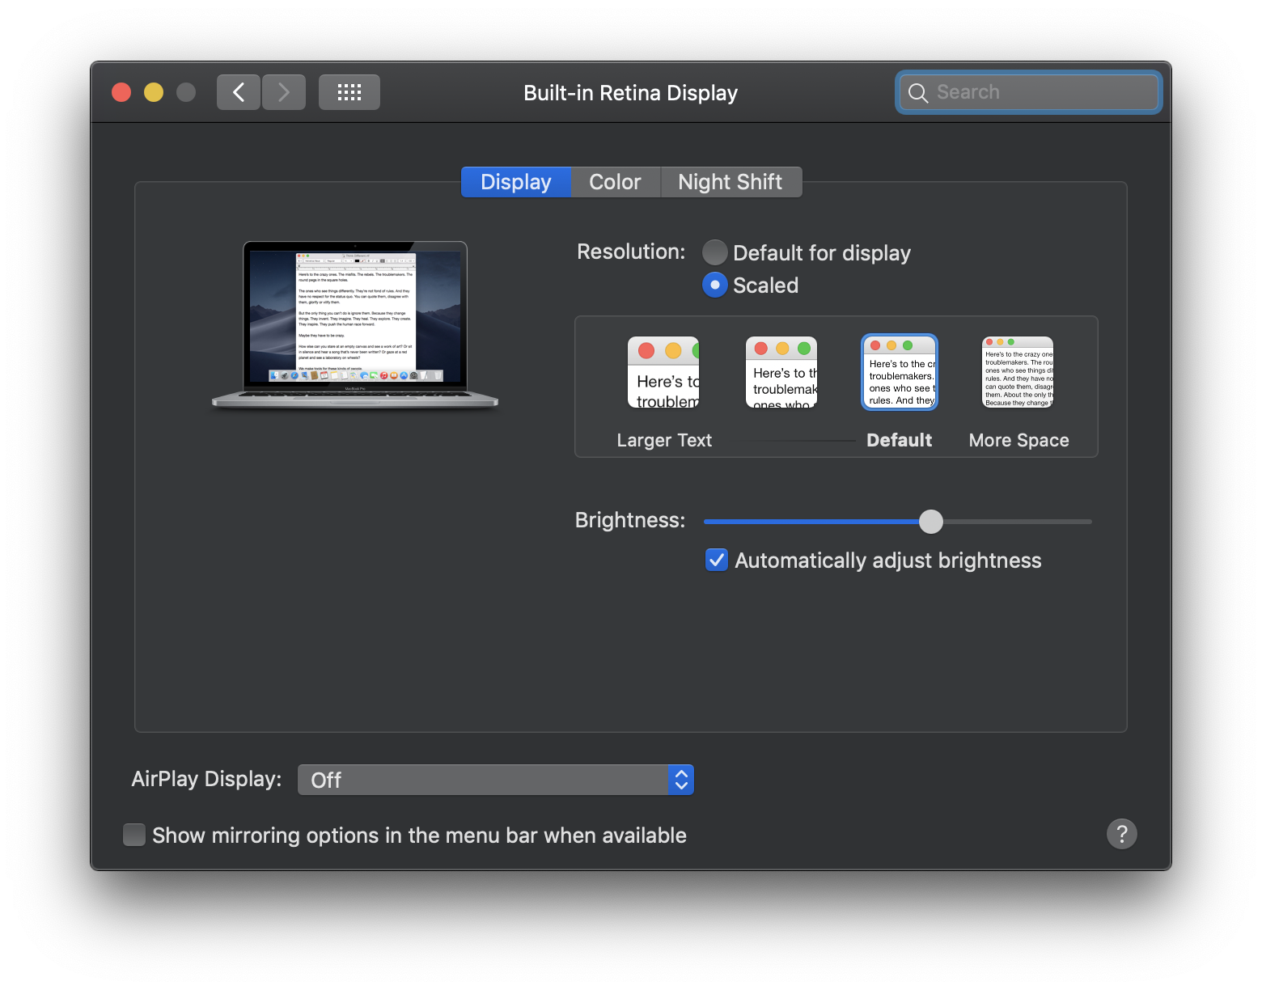Select the Scaled resolution radio button

[x=715, y=286]
